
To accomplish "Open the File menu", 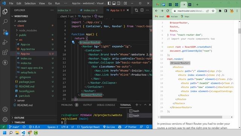I will pyautogui.click(x=11, y=3).
